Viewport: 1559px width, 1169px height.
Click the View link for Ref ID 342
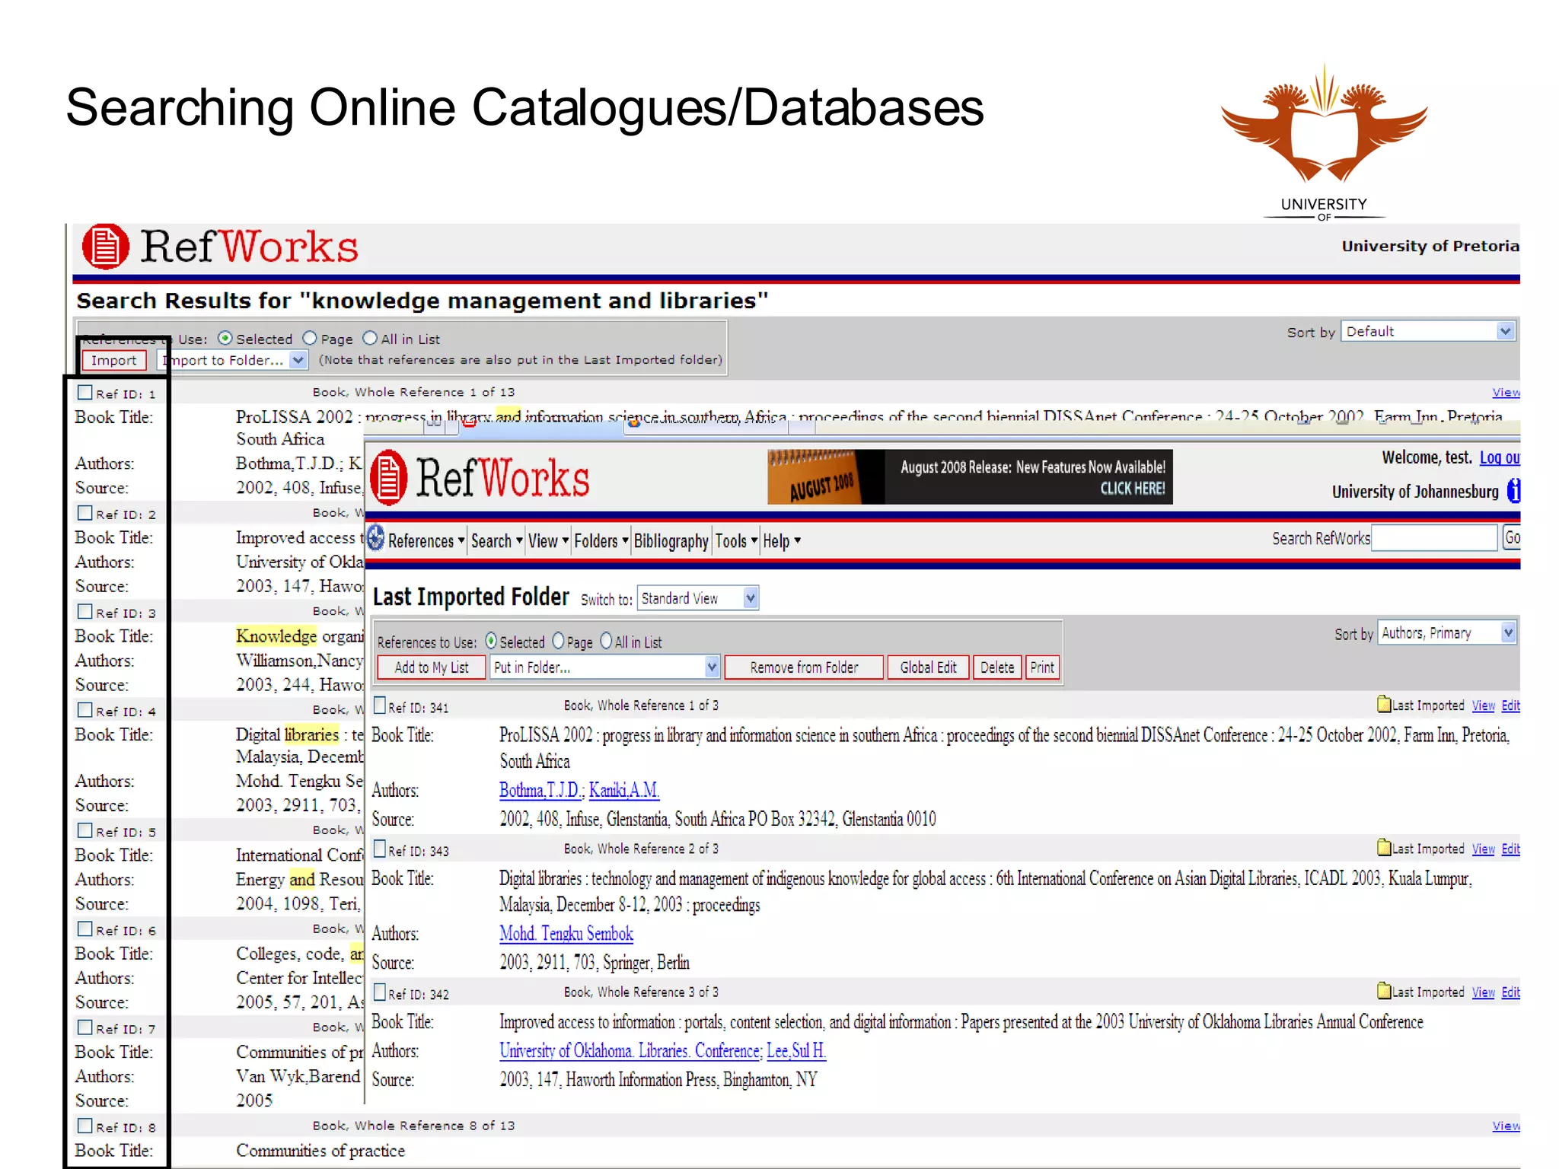pyautogui.click(x=1483, y=992)
